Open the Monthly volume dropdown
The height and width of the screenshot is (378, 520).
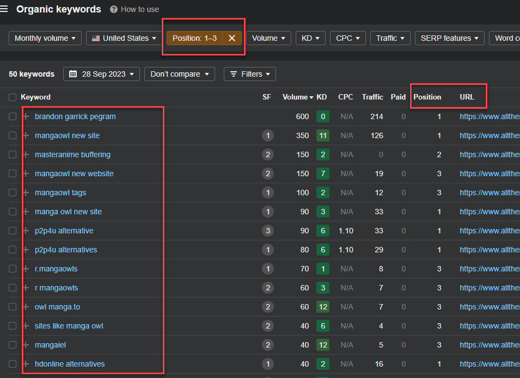pyautogui.click(x=45, y=38)
